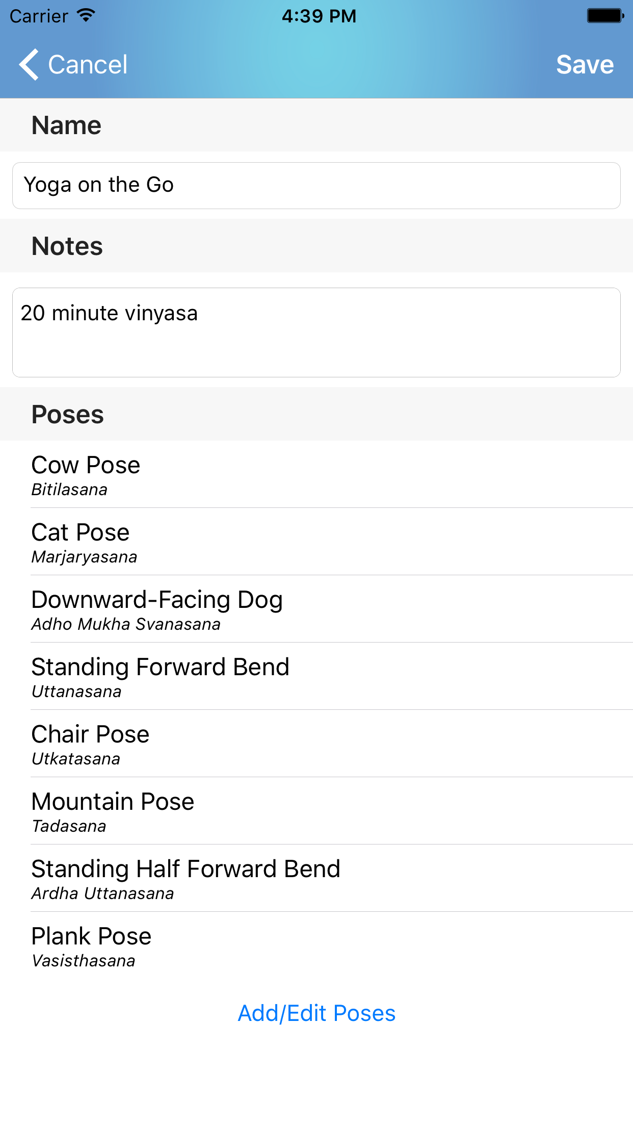
Task: Tap the Notes section header
Action: pyautogui.click(x=67, y=246)
